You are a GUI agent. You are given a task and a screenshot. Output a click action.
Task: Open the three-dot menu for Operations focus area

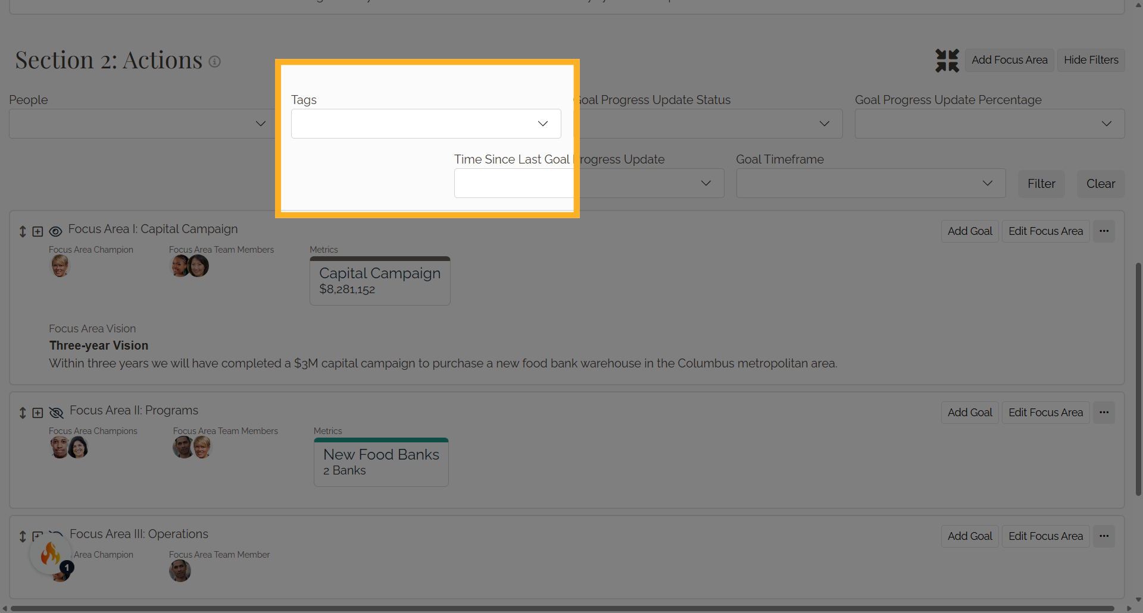point(1104,536)
